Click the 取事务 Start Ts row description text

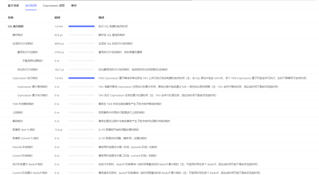click(119, 130)
